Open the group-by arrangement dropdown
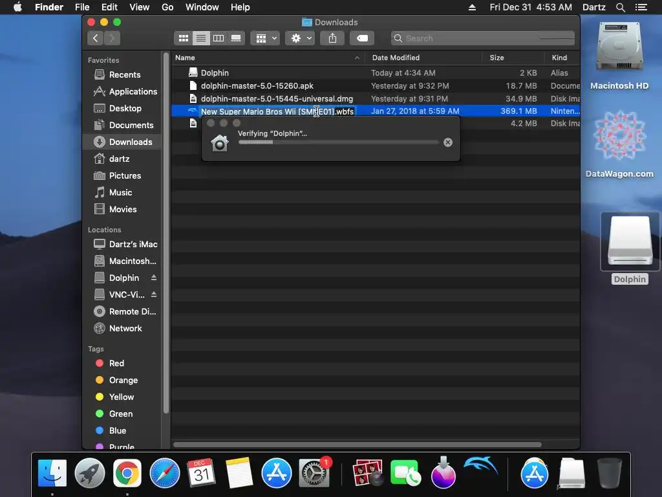The height and width of the screenshot is (497, 662). [265, 38]
